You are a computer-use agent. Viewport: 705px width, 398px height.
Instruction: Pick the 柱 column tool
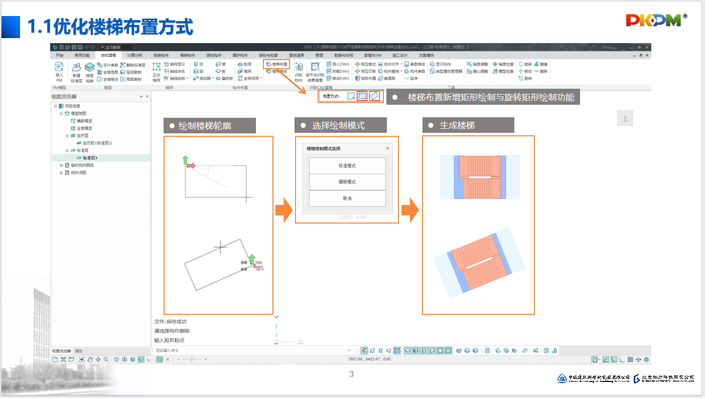[198, 64]
